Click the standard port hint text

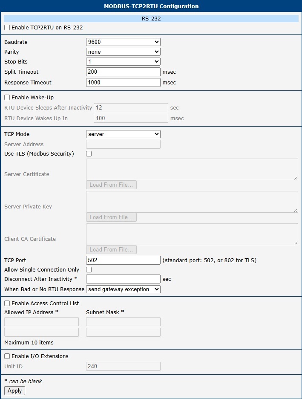(x=210, y=260)
